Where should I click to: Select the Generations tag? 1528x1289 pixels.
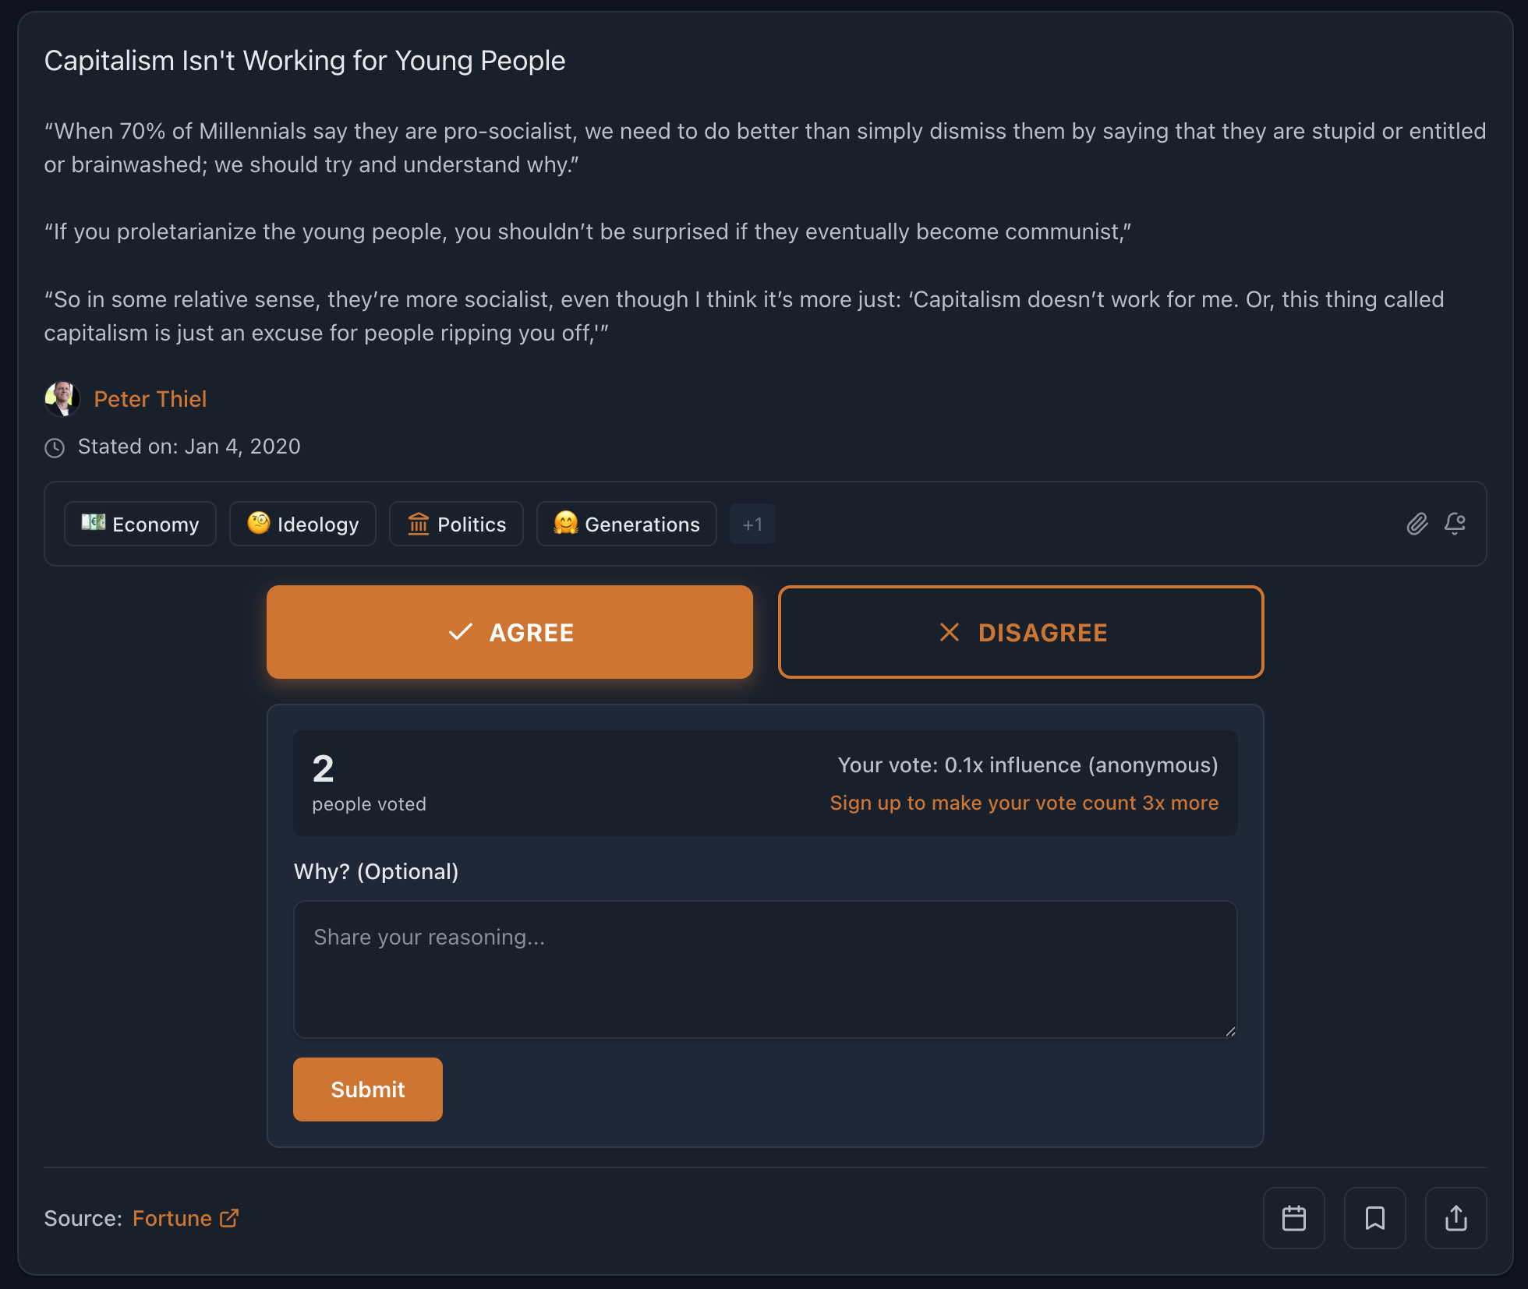(x=626, y=524)
